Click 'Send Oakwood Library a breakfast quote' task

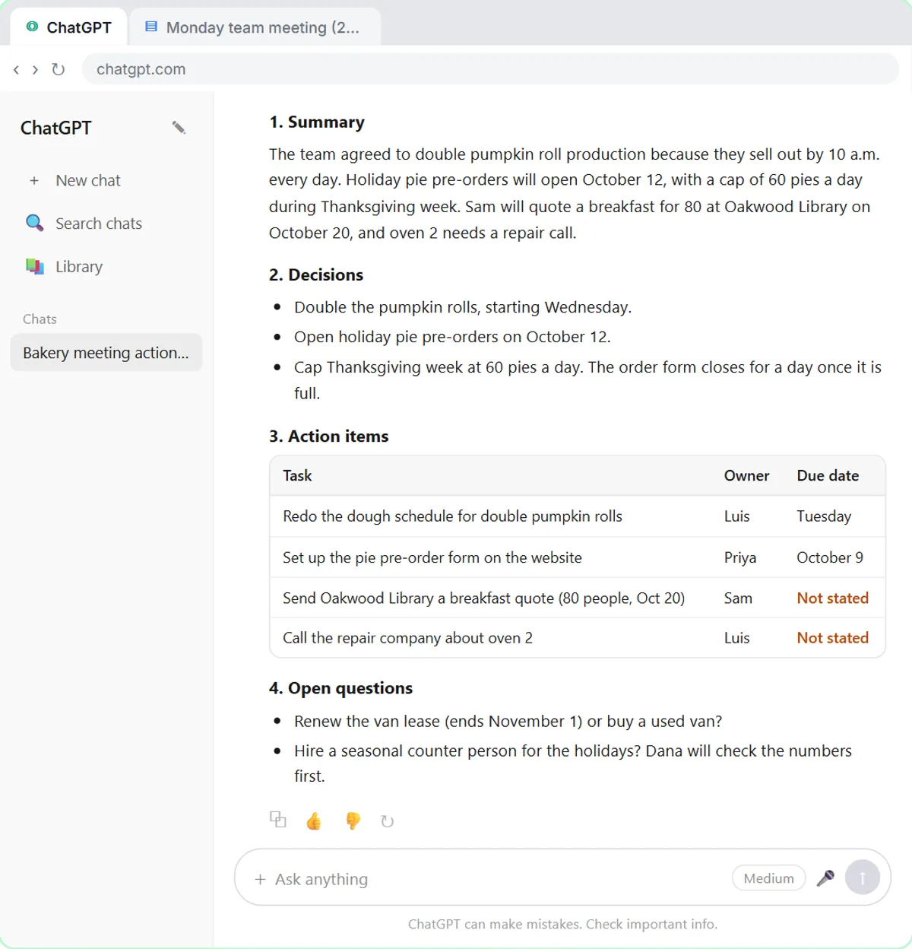[x=483, y=598]
